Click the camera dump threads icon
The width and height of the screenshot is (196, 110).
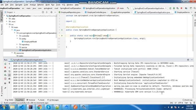coord(5,71)
